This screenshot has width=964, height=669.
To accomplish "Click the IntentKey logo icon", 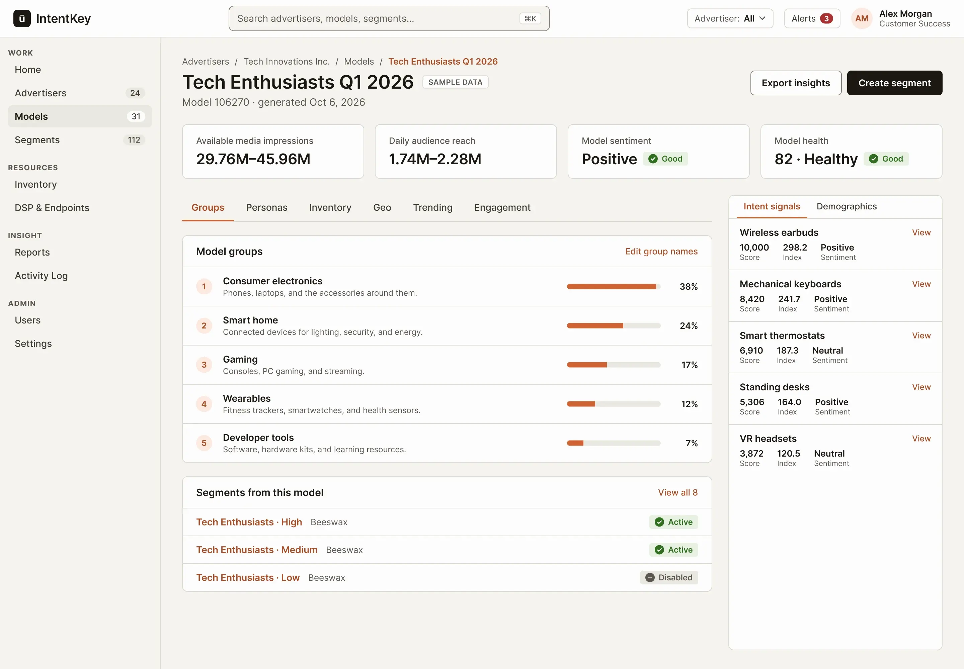I will [x=22, y=18].
